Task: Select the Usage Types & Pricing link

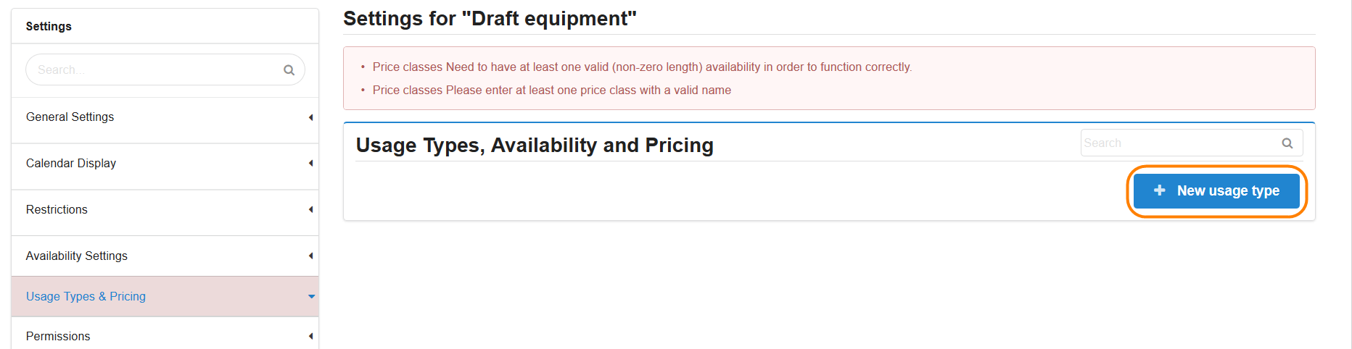Action: (86, 297)
